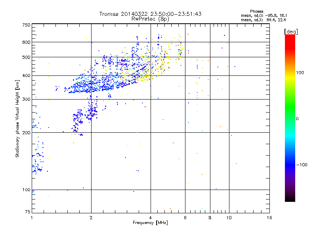Click y-axis tick label '75'
Image resolution: width=317 pixels, height=237 pixels.
coord(28,212)
